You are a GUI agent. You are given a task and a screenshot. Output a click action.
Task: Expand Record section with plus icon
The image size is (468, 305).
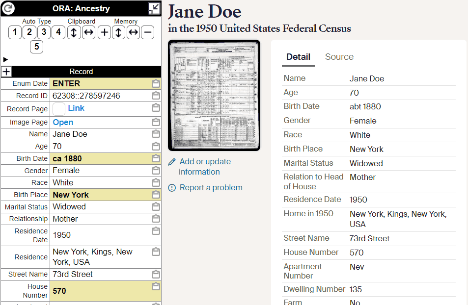6,72
